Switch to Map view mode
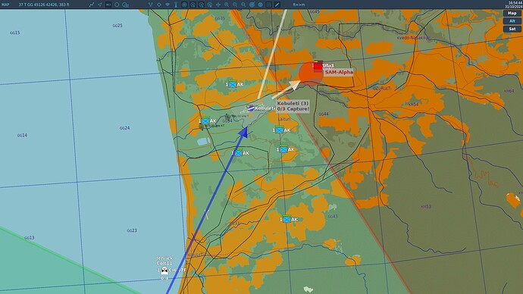The width and height of the screenshot is (523, 294). coord(512,14)
